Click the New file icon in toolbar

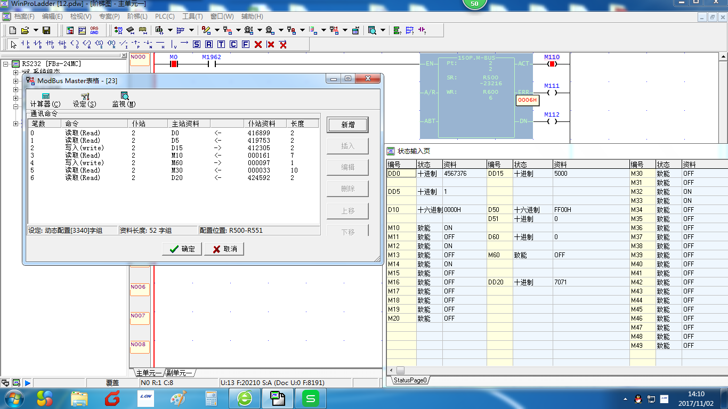tap(13, 30)
